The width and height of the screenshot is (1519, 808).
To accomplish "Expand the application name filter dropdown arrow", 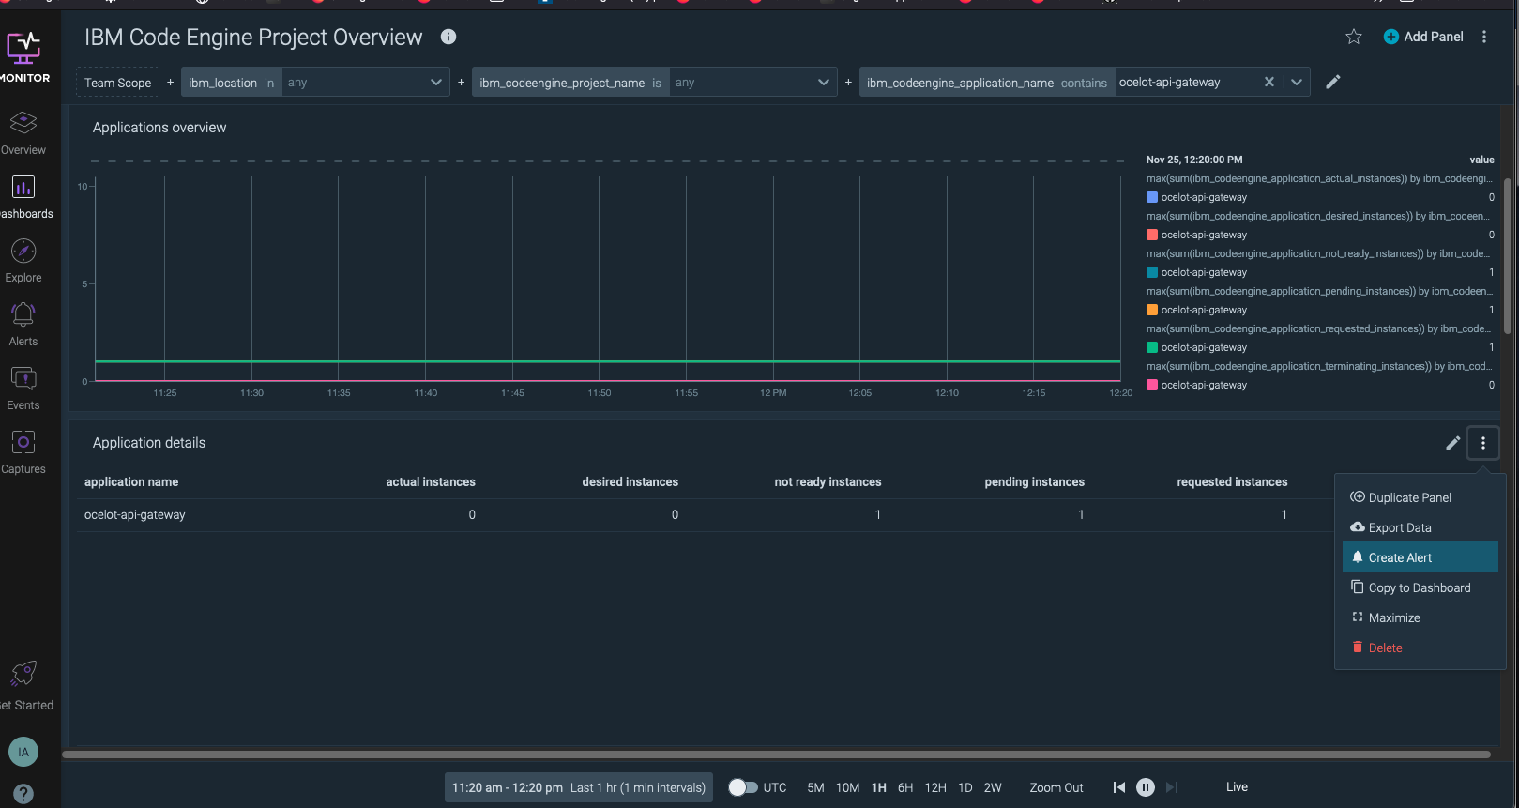I will 1296,82.
